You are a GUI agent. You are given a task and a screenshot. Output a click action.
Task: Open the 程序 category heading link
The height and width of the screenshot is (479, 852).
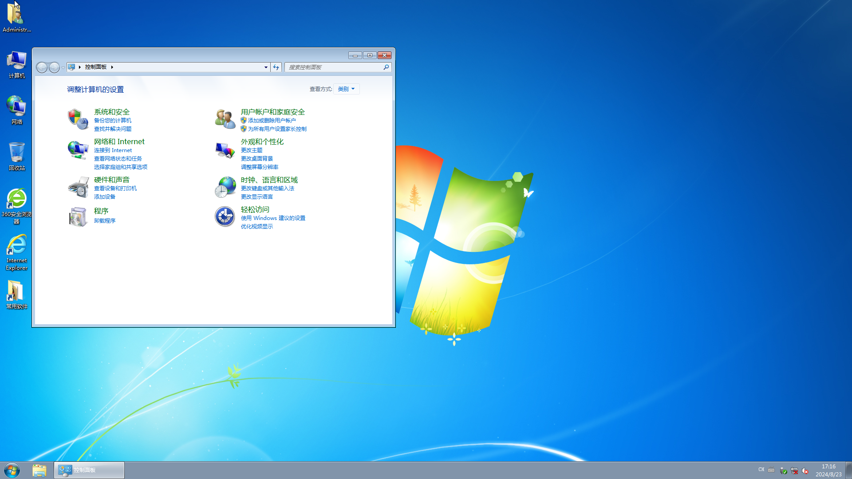tap(101, 211)
